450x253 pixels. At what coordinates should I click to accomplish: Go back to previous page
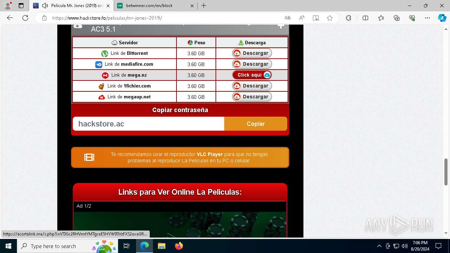pos(10,18)
